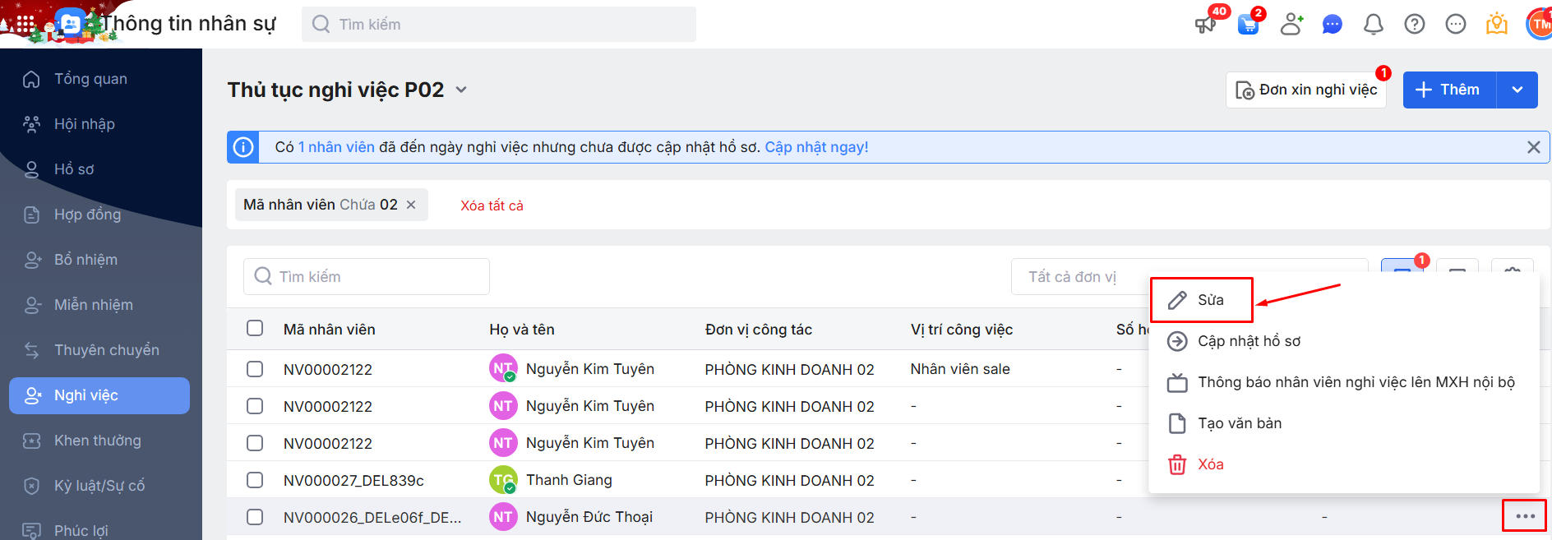Click the blue Thêm button
1552x540 pixels.
pyautogui.click(x=1450, y=90)
